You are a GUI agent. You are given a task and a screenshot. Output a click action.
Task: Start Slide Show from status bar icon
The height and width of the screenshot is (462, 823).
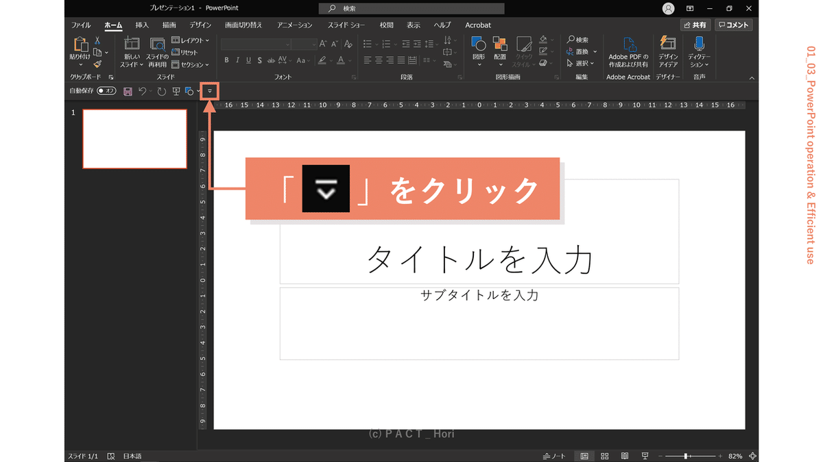[x=645, y=456]
